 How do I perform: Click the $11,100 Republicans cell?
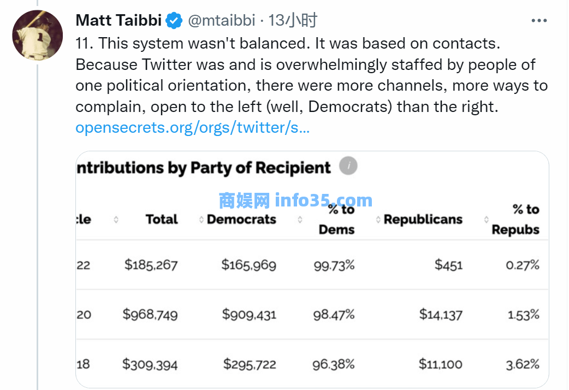pyautogui.click(x=441, y=364)
